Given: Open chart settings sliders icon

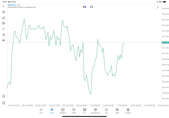Looking at the screenshot, I should coord(4,23).
